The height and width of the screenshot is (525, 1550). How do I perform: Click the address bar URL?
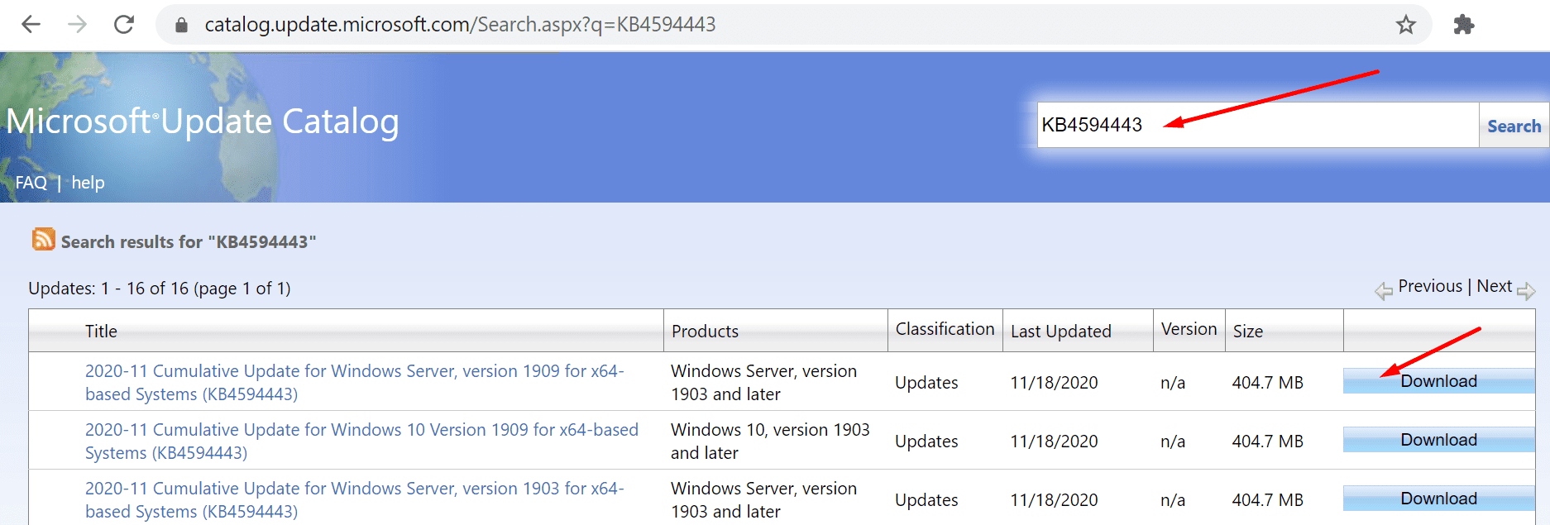pos(460,25)
